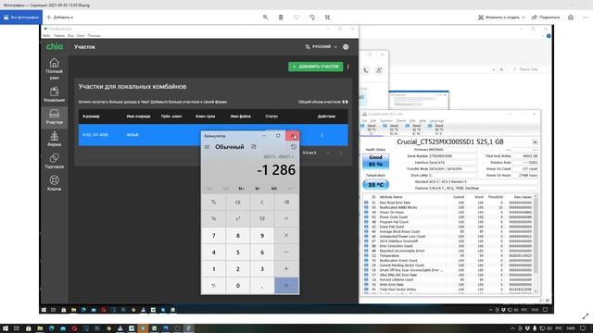Rotate the photo using Photos rotate icon
This screenshot has width=593, height=333.
[312, 18]
